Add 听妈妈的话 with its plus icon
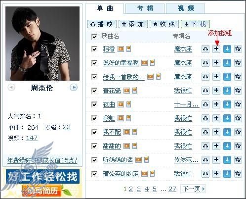The height and width of the screenshot is (199, 246). [x=216, y=160]
